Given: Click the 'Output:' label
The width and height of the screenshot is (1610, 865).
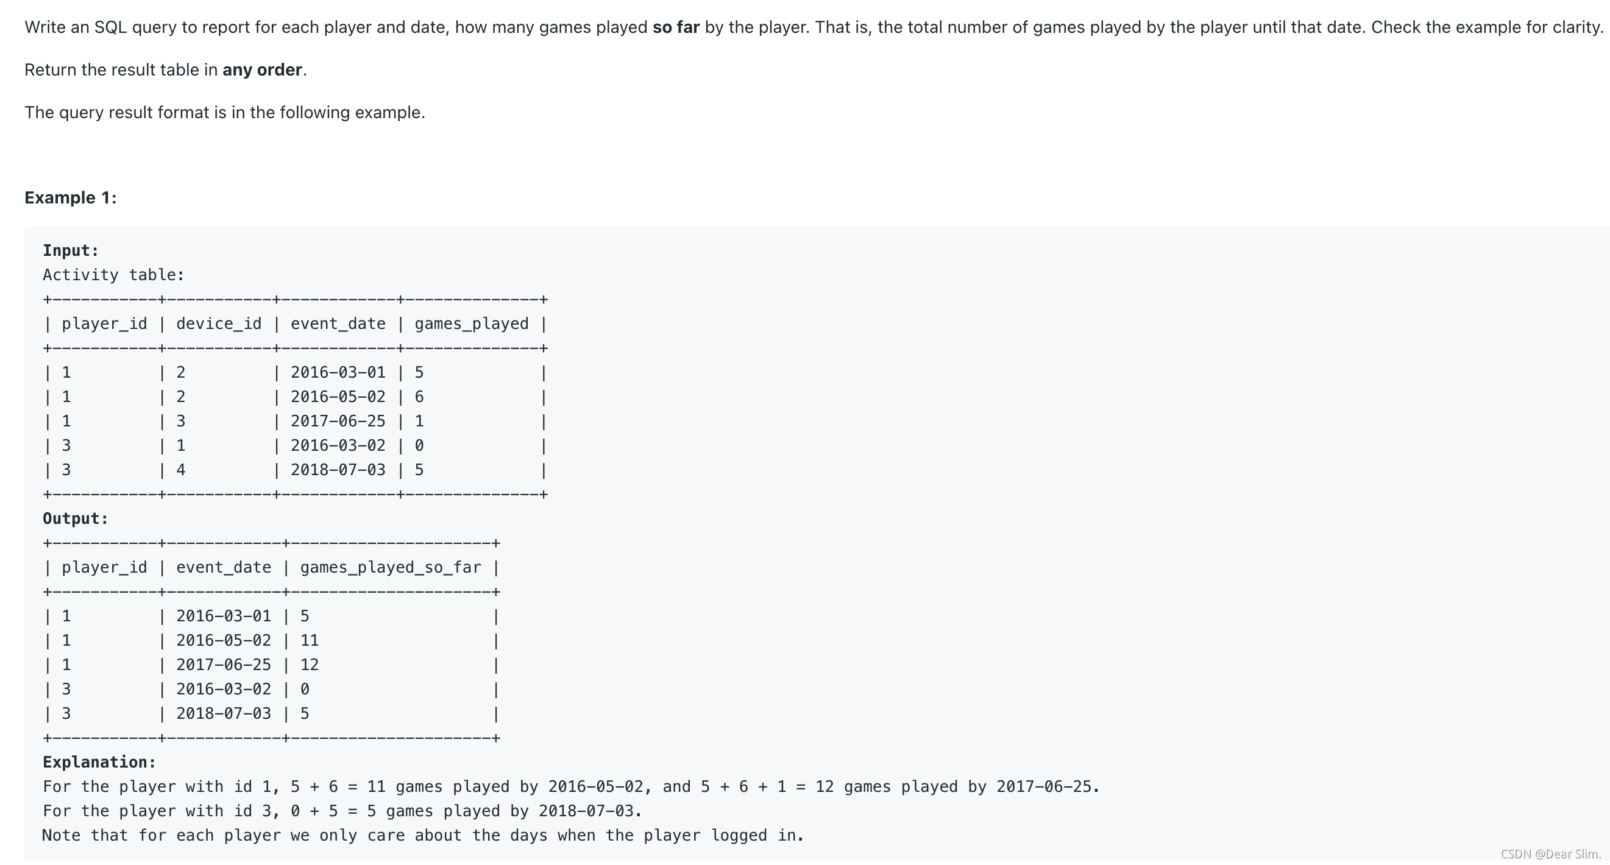Looking at the screenshot, I should (76, 519).
